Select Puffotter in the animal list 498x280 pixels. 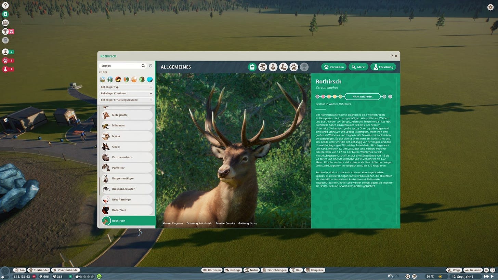[x=127, y=168]
